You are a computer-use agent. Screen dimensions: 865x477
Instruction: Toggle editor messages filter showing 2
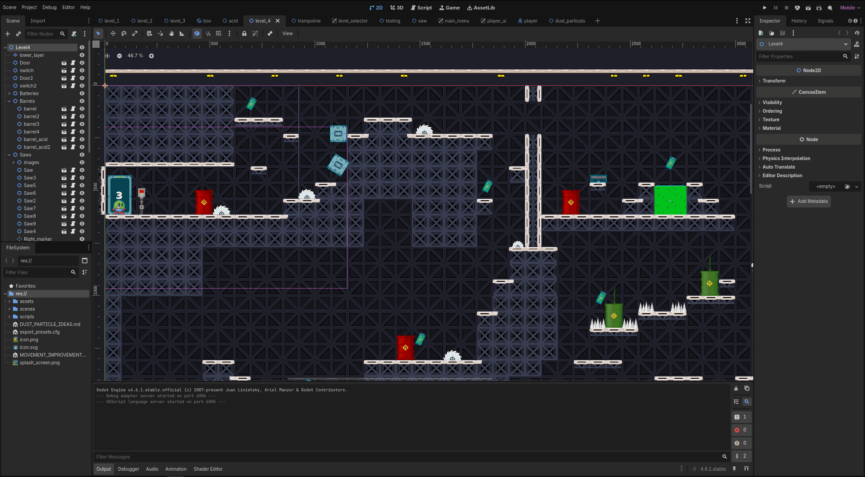coord(741,456)
